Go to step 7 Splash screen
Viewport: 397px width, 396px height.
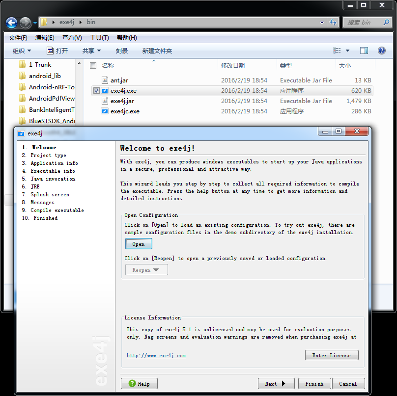pyautogui.click(x=46, y=194)
